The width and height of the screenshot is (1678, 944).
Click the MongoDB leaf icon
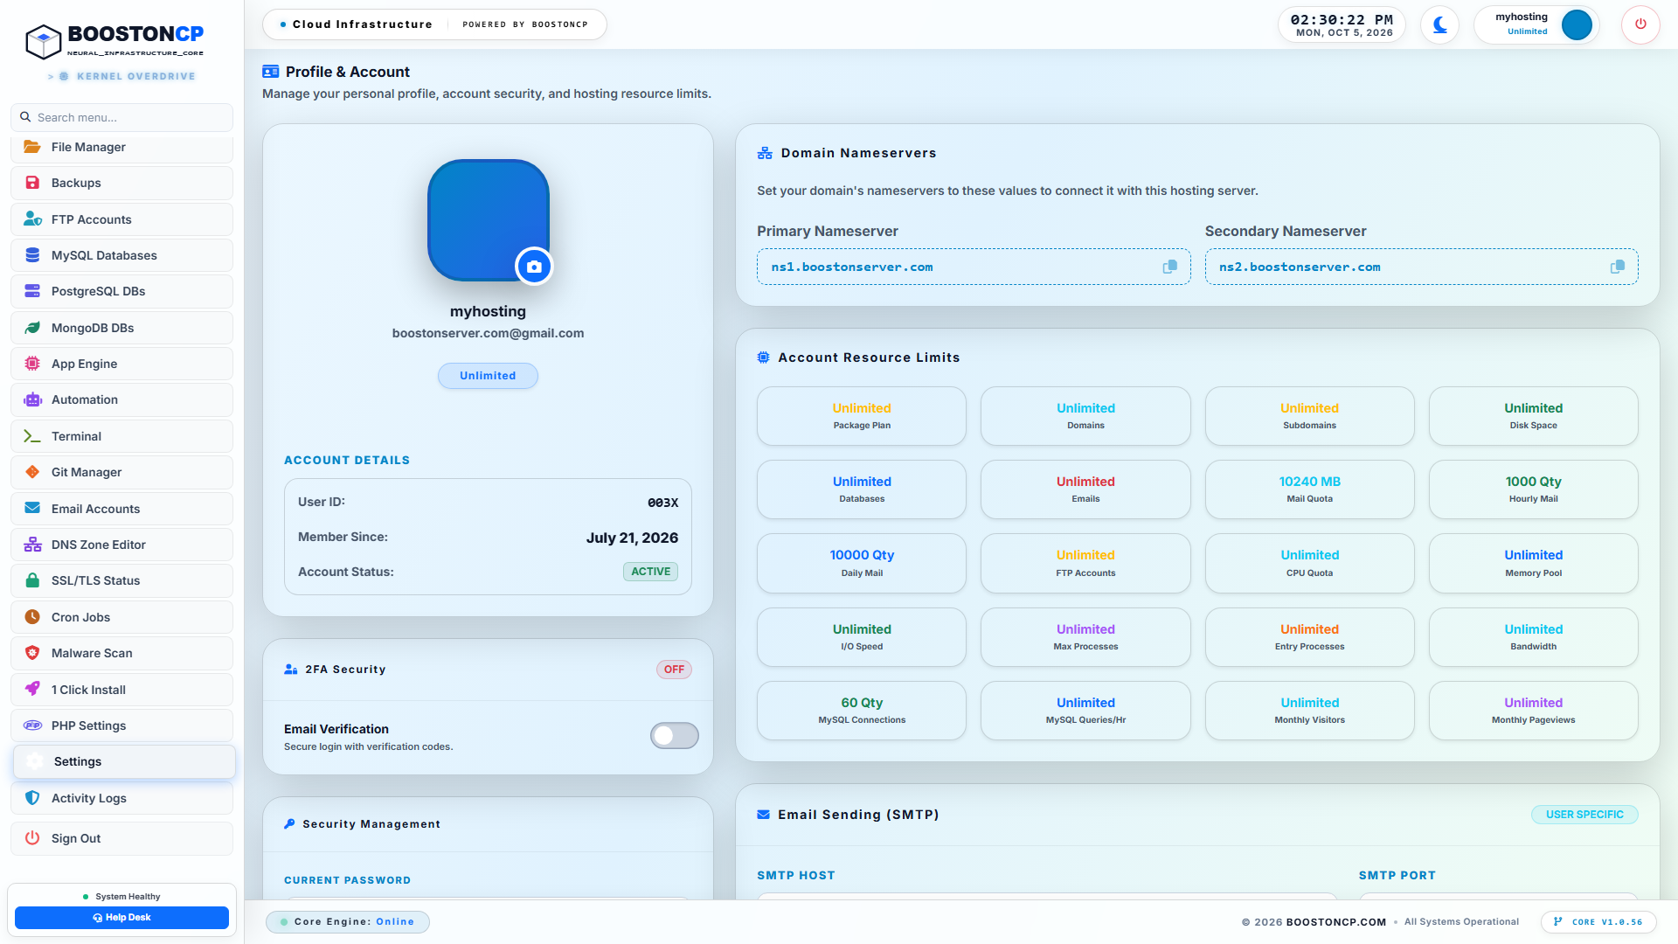32,328
